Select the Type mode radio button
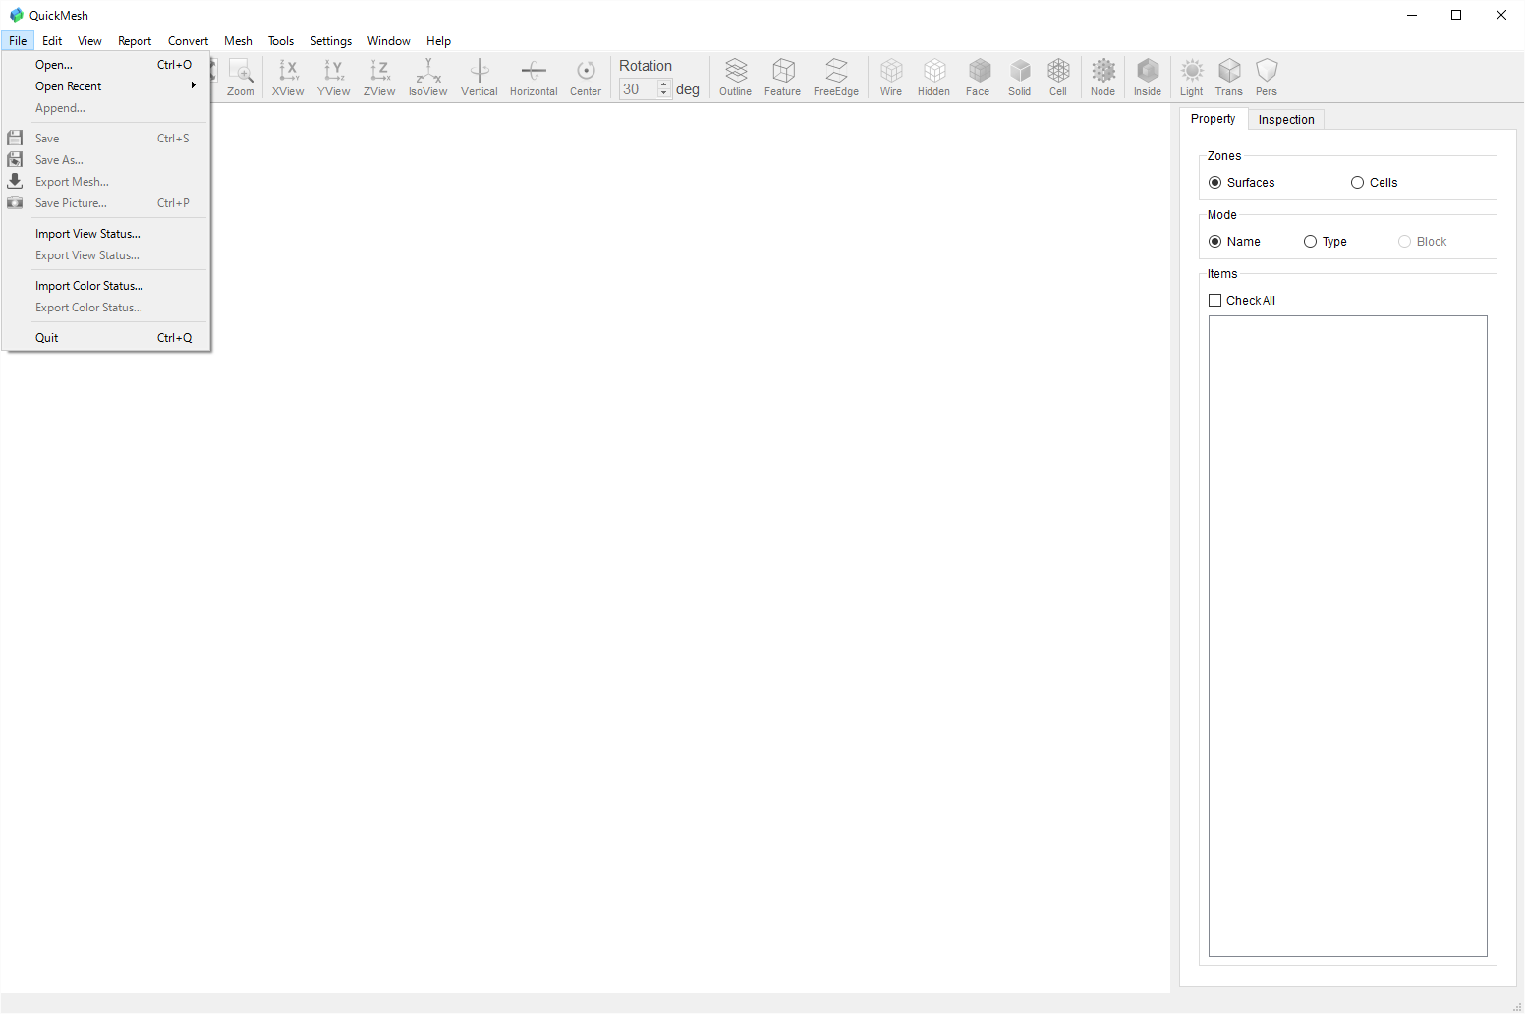This screenshot has height=1014, width=1525. (x=1311, y=242)
